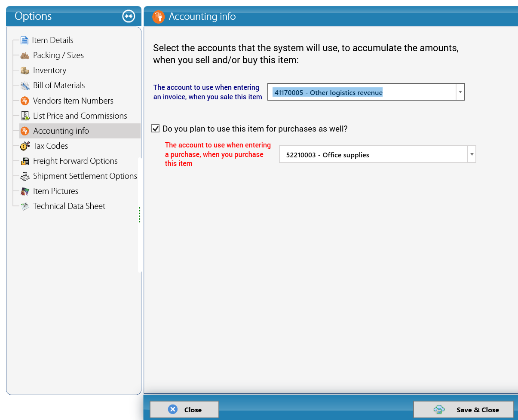Click the Vendors Item Numbers orange icon
The height and width of the screenshot is (420, 518).
click(x=25, y=101)
